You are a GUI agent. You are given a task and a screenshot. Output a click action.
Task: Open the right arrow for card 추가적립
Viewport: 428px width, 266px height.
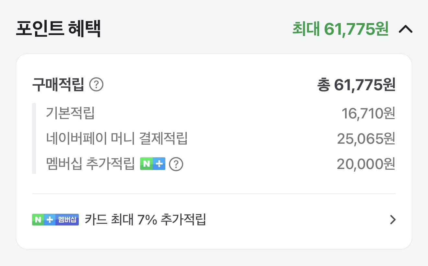(393, 220)
